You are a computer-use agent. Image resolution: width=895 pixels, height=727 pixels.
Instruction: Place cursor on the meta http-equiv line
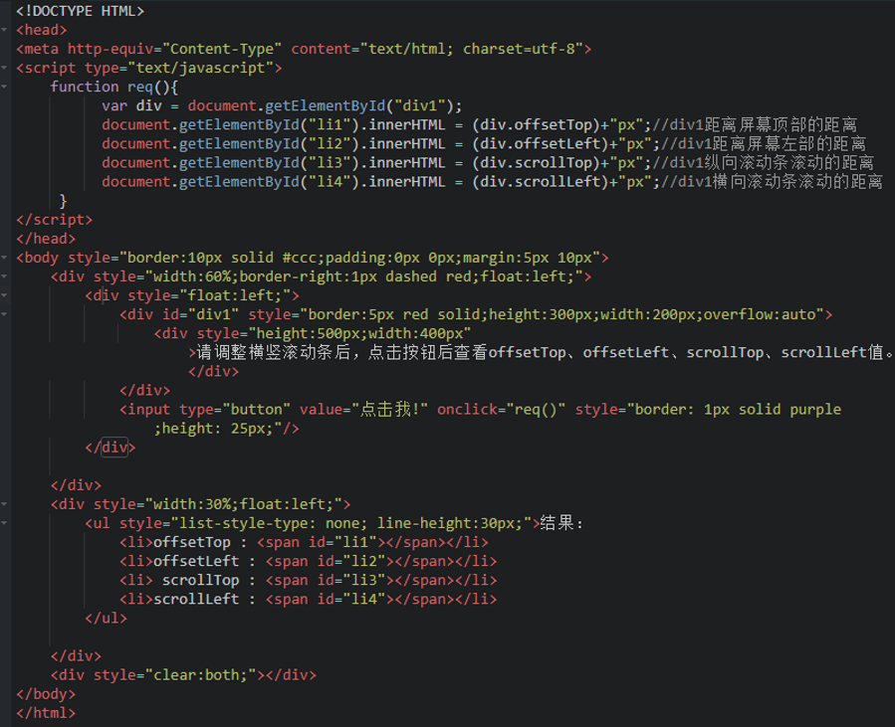[x=304, y=49]
